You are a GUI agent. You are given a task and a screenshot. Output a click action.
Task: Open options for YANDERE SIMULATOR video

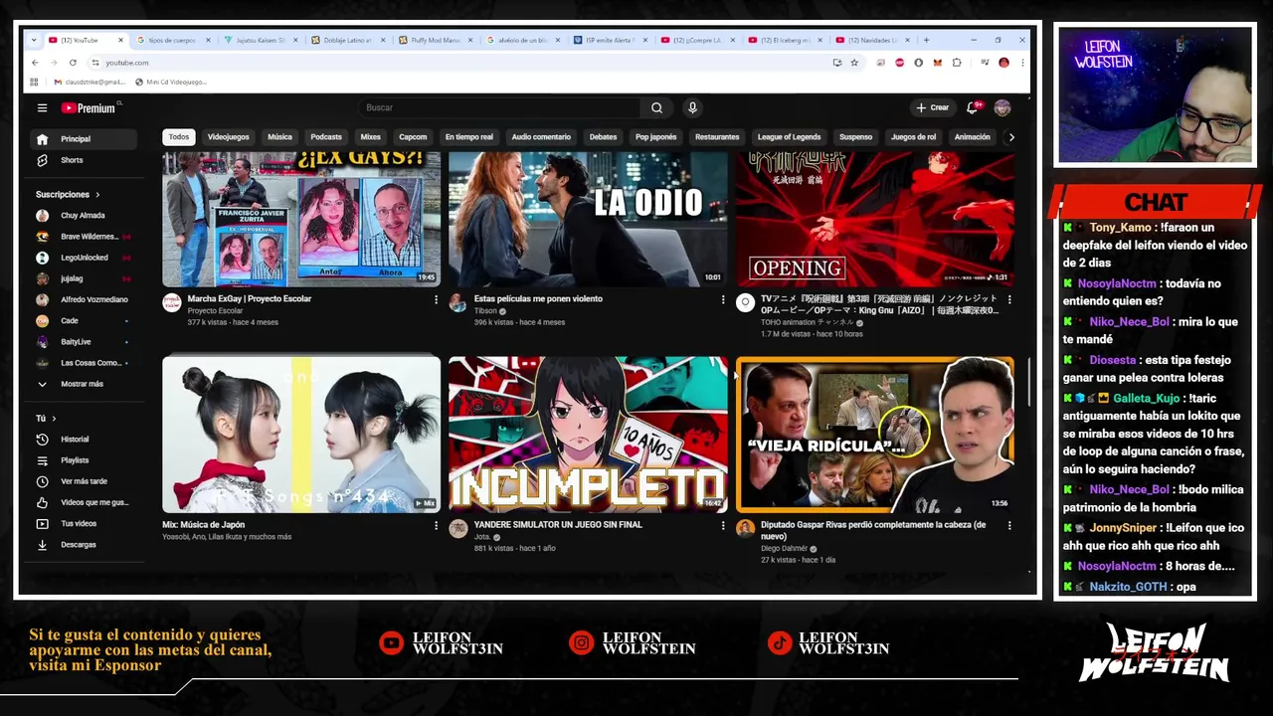[723, 525]
